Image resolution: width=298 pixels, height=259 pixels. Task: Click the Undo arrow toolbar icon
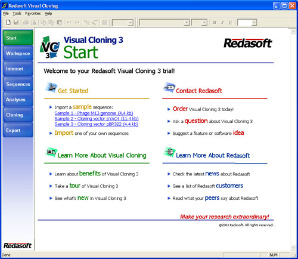(69, 23)
